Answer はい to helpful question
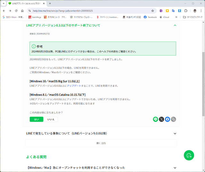 36,119
